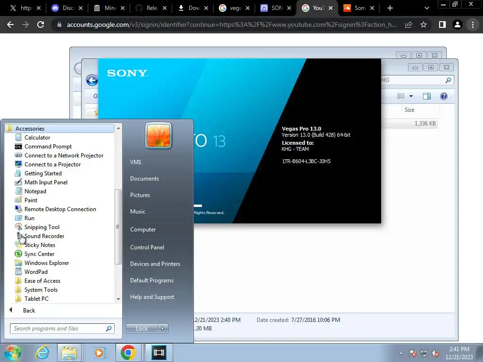
Task: Open Explorer change-view dropdown arrow
Action: tap(411, 96)
